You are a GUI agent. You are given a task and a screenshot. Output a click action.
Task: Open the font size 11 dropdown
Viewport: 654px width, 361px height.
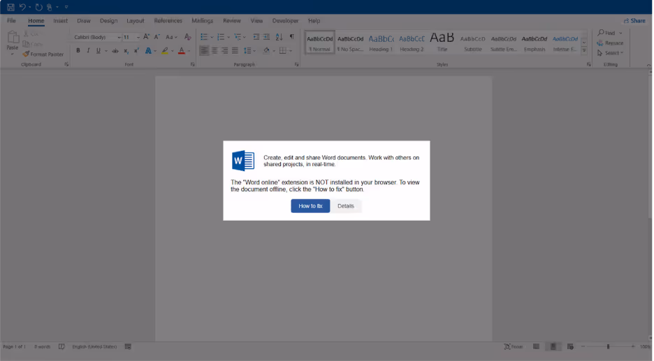click(138, 38)
